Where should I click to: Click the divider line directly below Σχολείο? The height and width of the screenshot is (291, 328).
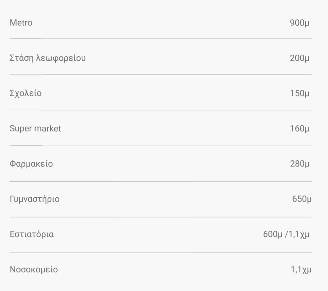(x=160, y=110)
